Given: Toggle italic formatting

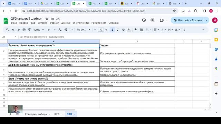Looking at the screenshot, I should click(x=118, y=30).
